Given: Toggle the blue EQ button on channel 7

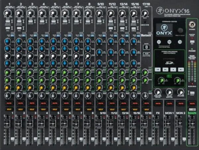Looking at the screenshot, I should click(x=81, y=35).
